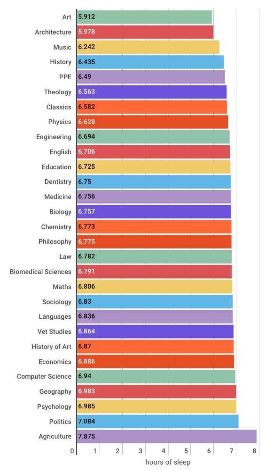Click the purple Theology bar
273x473 pixels.
pyautogui.click(x=152, y=91)
